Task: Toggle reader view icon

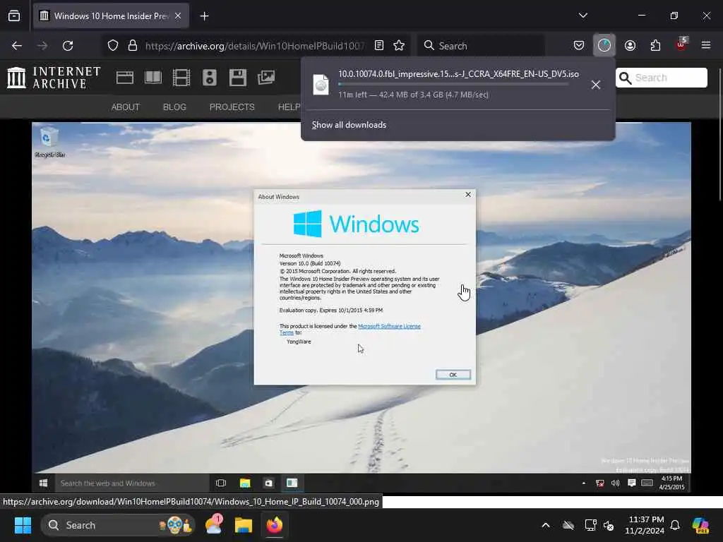Action: click(379, 45)
